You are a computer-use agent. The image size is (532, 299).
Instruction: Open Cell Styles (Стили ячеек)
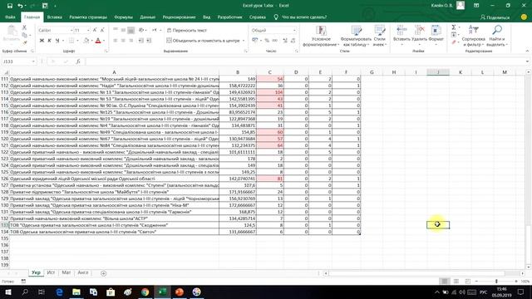379,36
